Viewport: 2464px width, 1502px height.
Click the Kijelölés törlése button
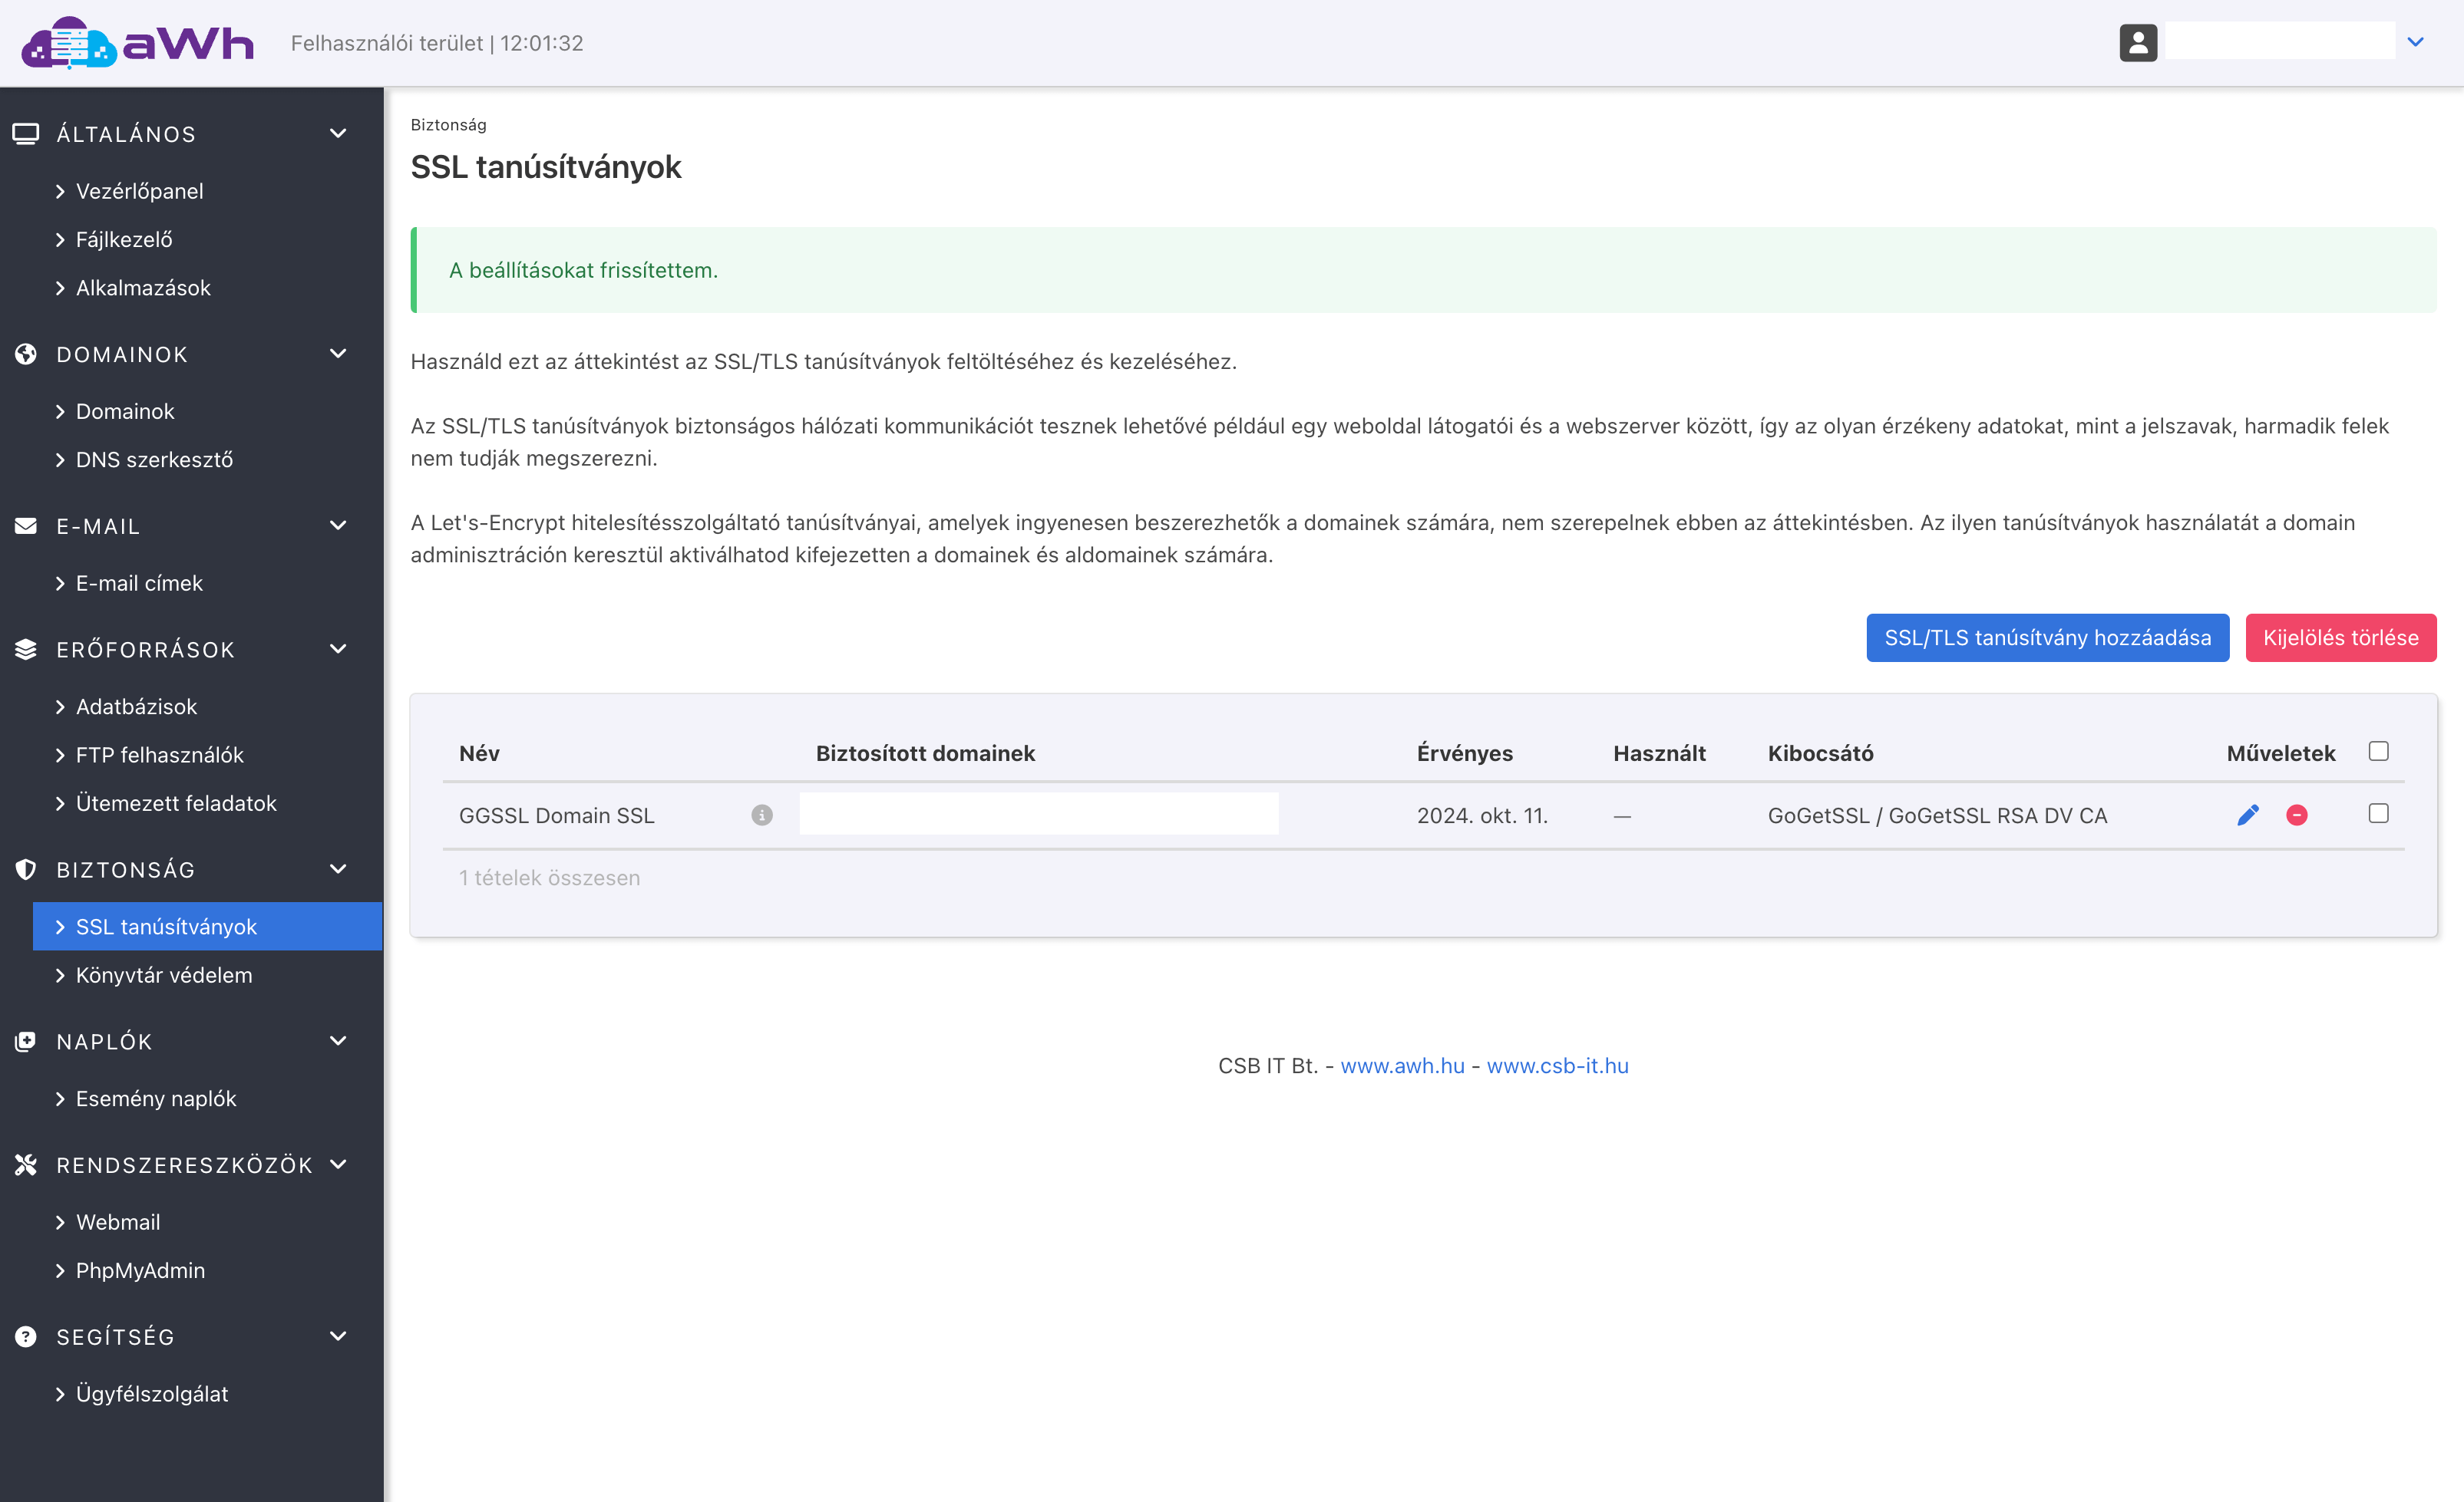coord(2340,637)
